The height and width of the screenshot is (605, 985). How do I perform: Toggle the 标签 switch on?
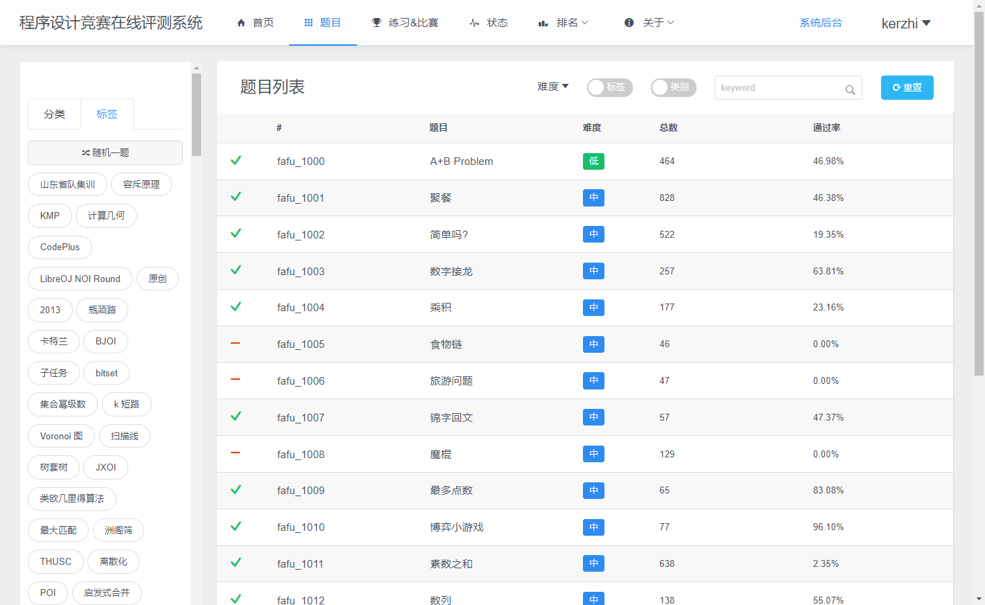coord(609,87)
